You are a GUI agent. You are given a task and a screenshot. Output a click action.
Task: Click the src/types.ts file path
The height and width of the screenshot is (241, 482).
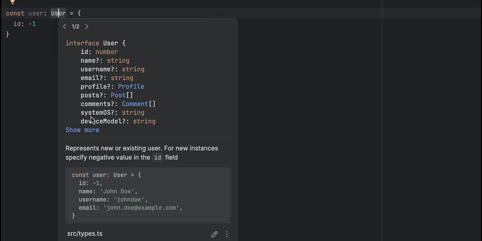85,234
